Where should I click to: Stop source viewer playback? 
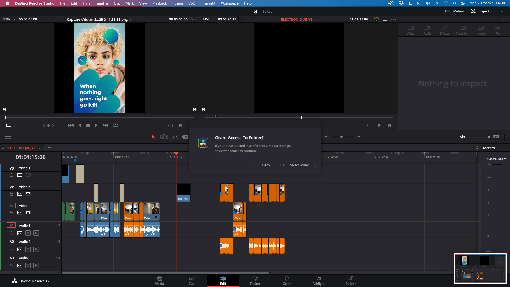coord(88,125)
